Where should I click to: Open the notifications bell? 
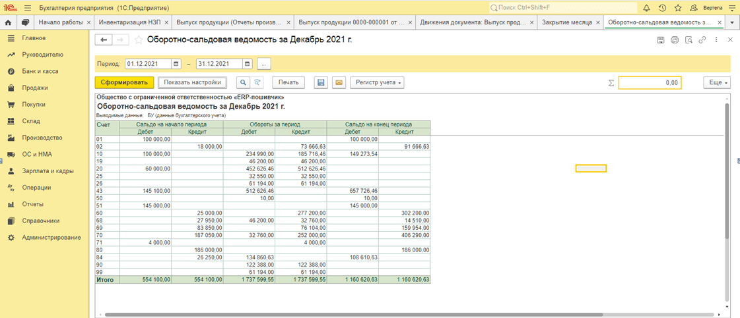[646, 8]
